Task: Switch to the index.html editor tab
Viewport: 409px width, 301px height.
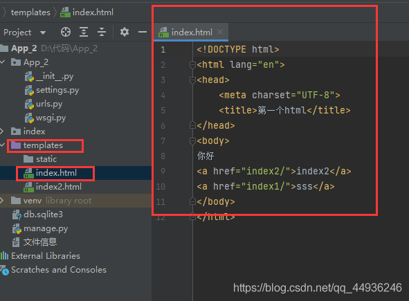Action: tap(191, 32)
